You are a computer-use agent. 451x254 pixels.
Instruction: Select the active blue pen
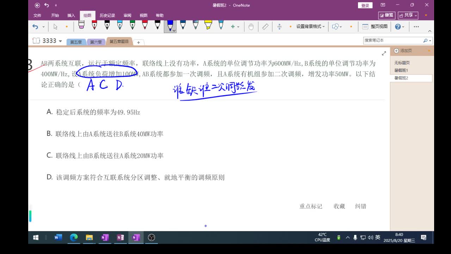tap(170, 25)
